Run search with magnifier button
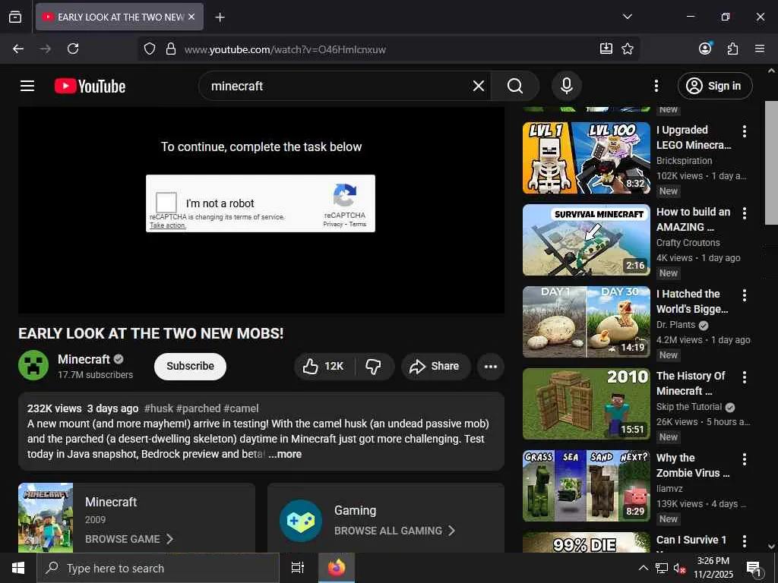Screen dimensions: 778x583 tap(515, 86)
